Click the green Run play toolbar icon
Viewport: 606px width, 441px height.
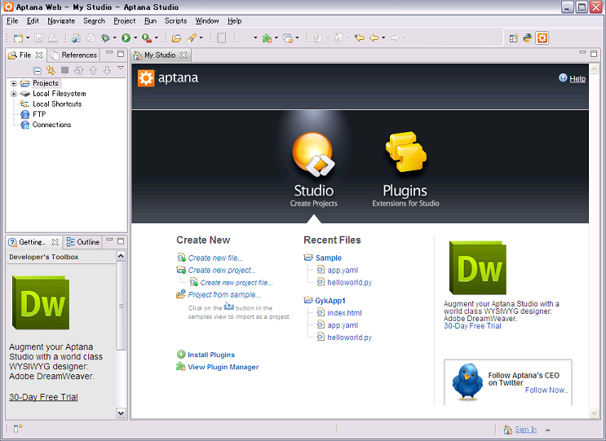(x=126, y=37)
